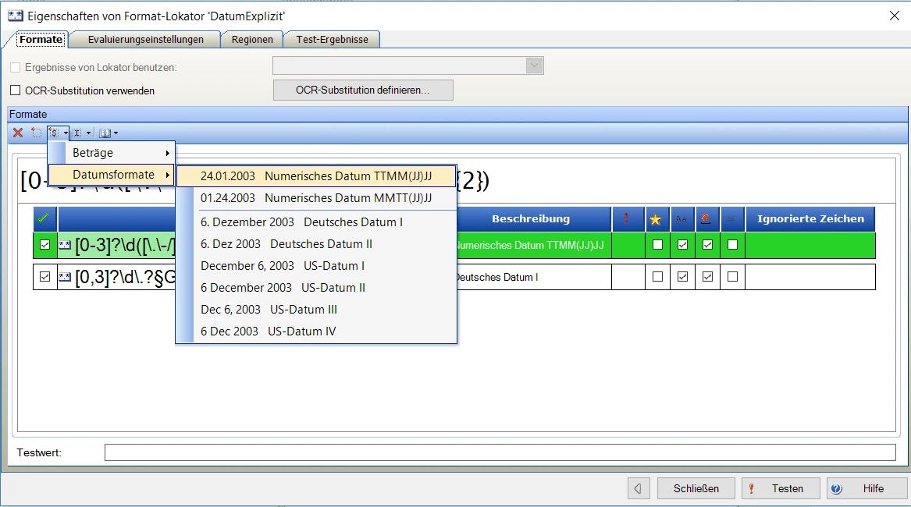Open the Ergebnisse von Lokator benutzen combo box
The height and width of the screenshot is (507, 911).
pos(534,66)
